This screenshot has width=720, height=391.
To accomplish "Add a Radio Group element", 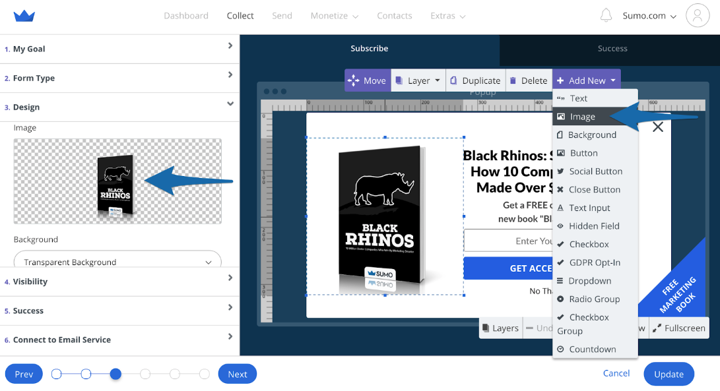I will point(595,299).
